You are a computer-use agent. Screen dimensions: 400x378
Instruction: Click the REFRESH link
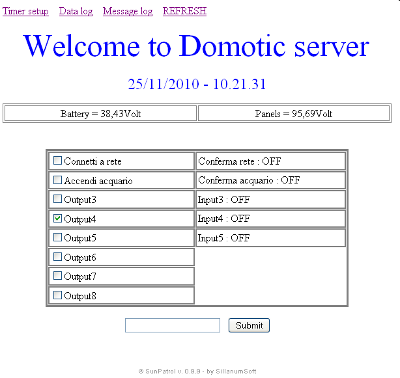[184, 11]
